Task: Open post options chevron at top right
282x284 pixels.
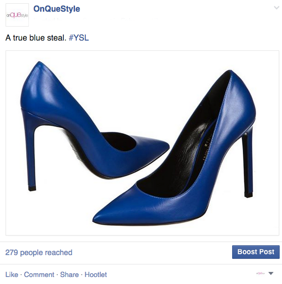Action: coord(276,7)
